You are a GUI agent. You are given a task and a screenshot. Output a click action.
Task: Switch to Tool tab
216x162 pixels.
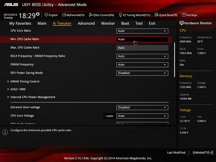(139, 23)
